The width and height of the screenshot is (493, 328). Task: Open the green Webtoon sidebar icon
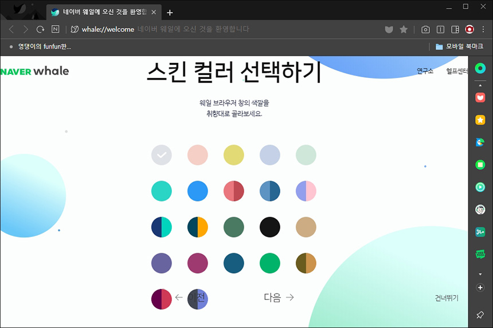pos(480,254)
